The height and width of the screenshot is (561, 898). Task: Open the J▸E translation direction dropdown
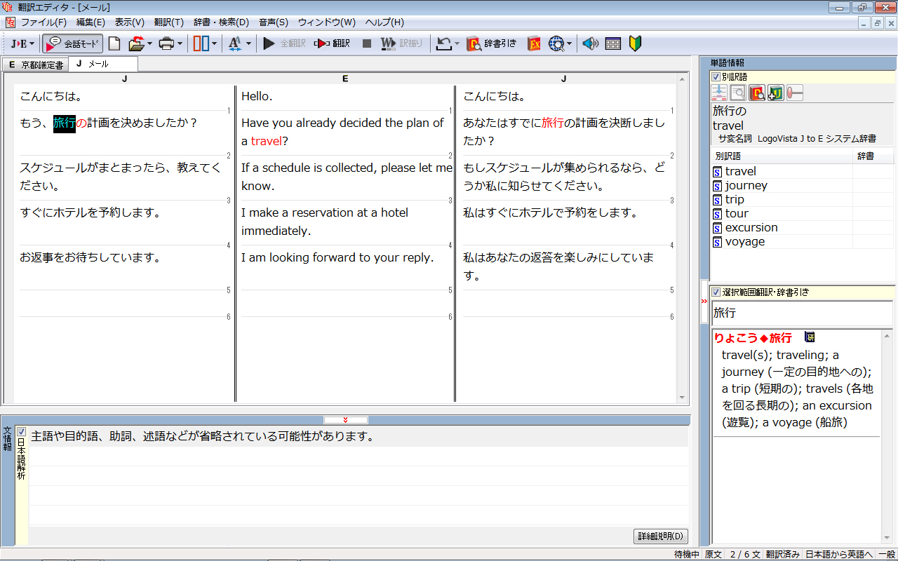pyautogui.click(x=22, y=43)
